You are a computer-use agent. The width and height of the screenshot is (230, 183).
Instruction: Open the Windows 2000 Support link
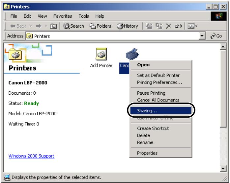(x=31, y=156)
